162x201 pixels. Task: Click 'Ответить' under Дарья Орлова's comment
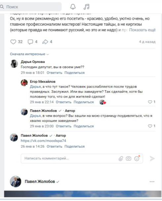(x=54, y=73)
